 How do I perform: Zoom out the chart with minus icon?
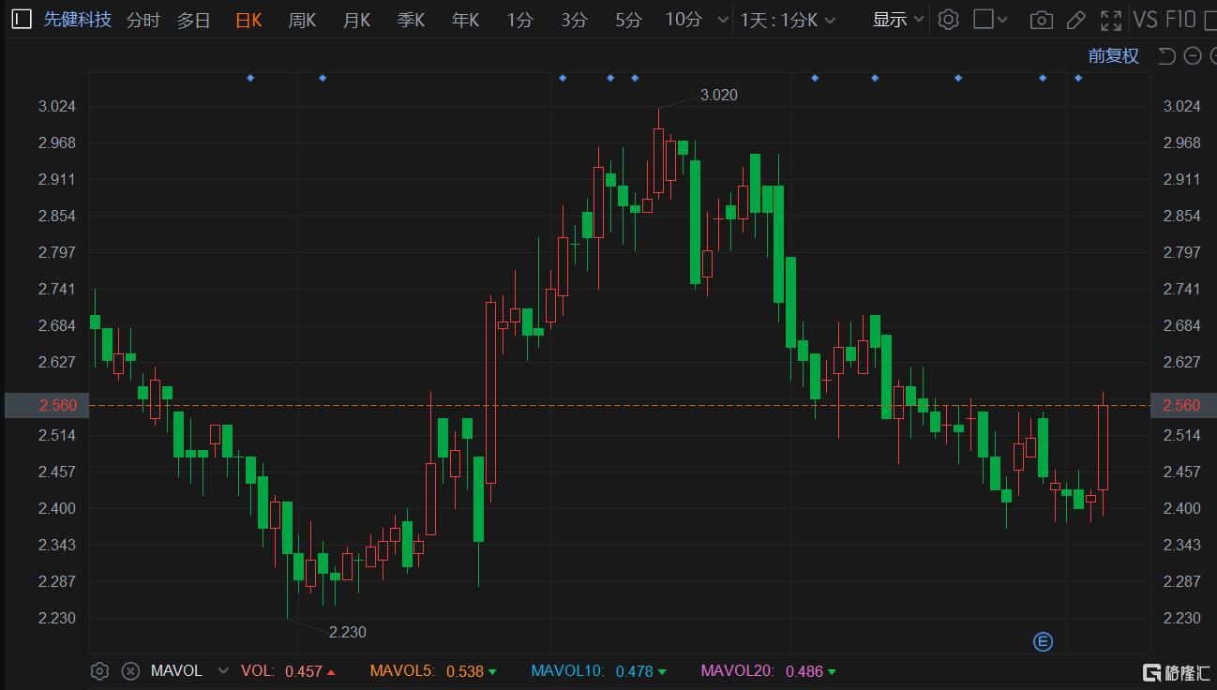(1193, 56)
